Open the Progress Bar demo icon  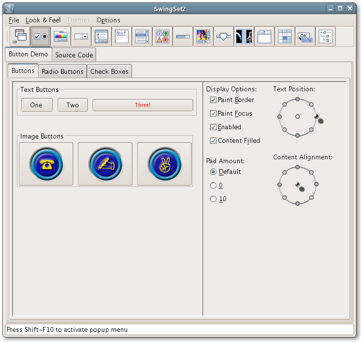coord(183,36)
